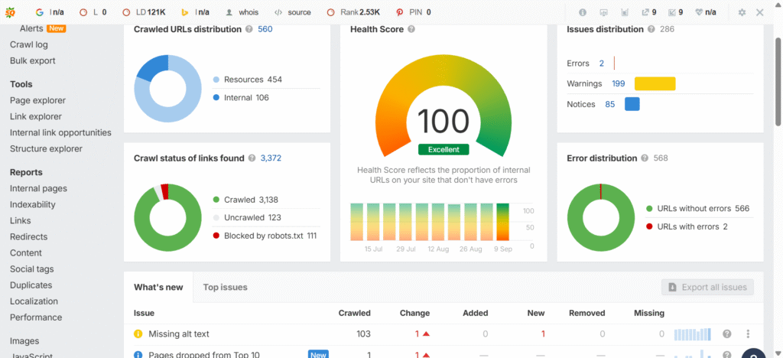Open three-dot menu for Missing alt text
783x358 pixels.
(748, 334)
